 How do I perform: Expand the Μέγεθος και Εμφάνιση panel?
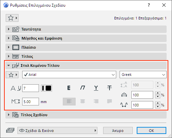tap(86, 38)
